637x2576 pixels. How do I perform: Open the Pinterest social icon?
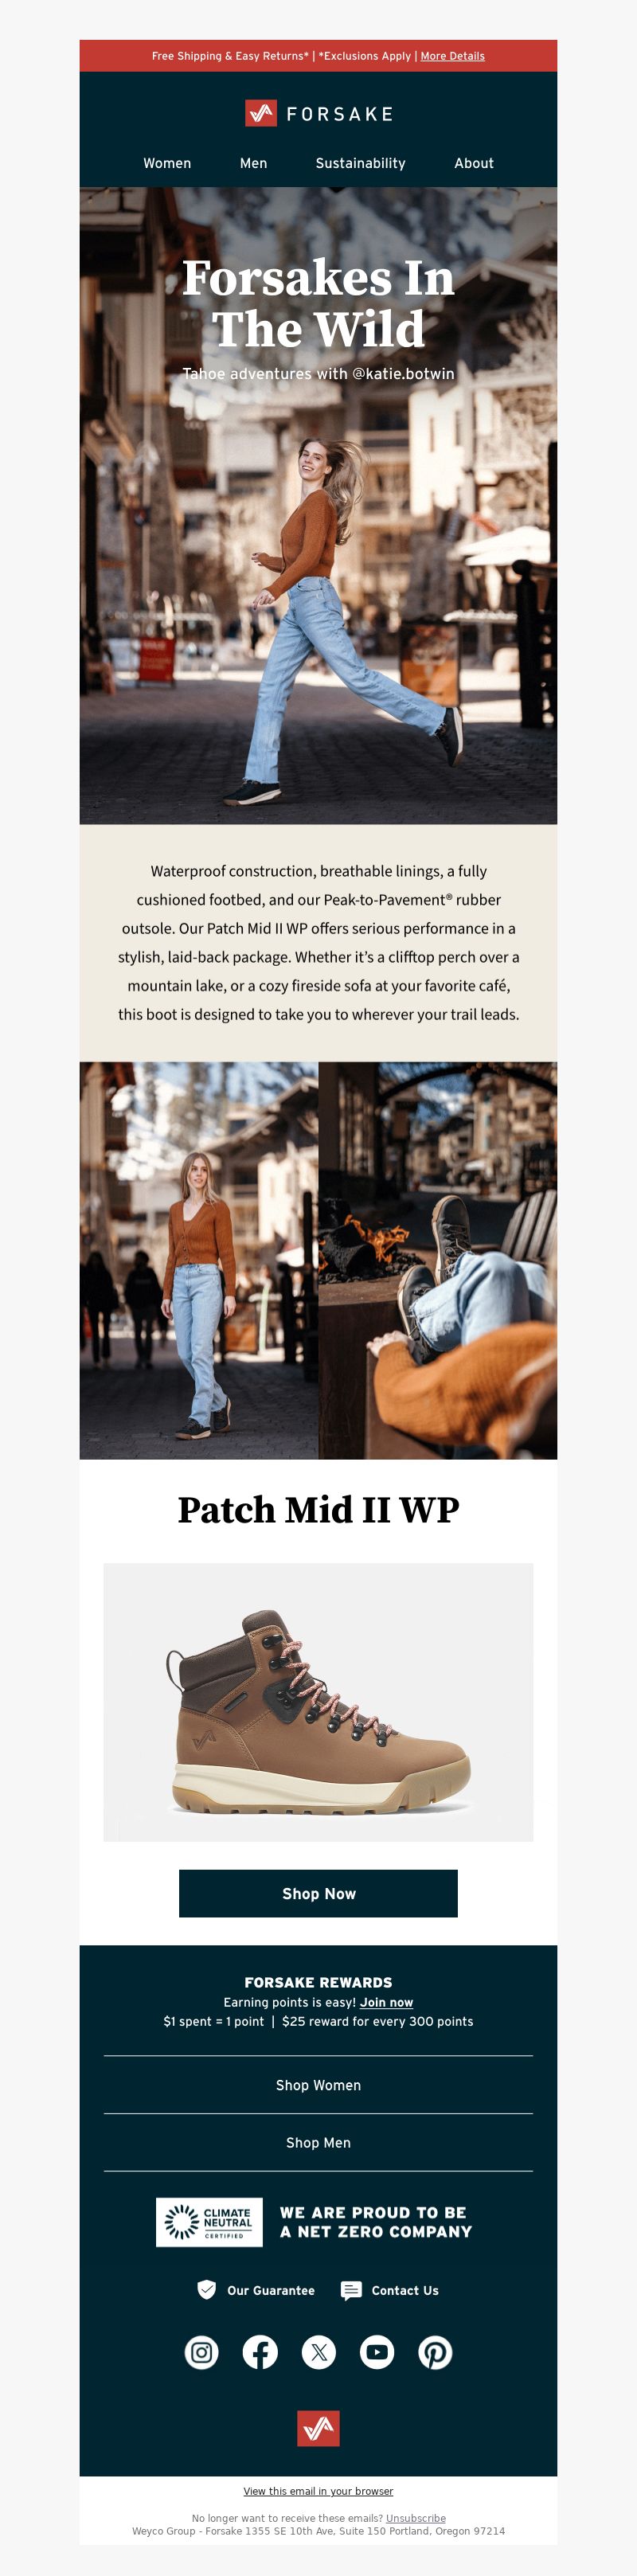(x=435, y=2352)
